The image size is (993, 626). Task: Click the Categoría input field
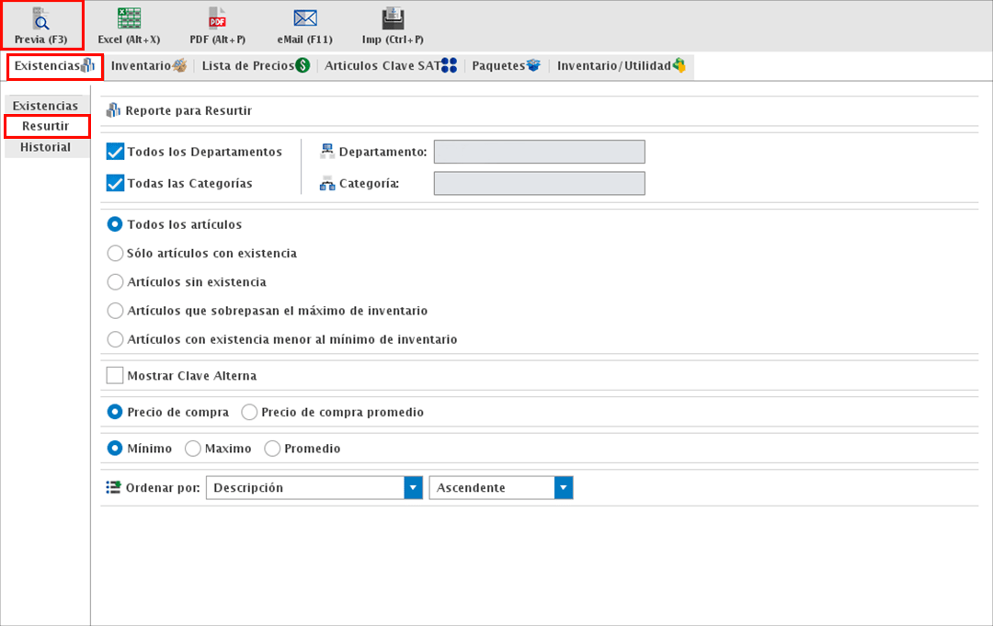tap(539, 183)
